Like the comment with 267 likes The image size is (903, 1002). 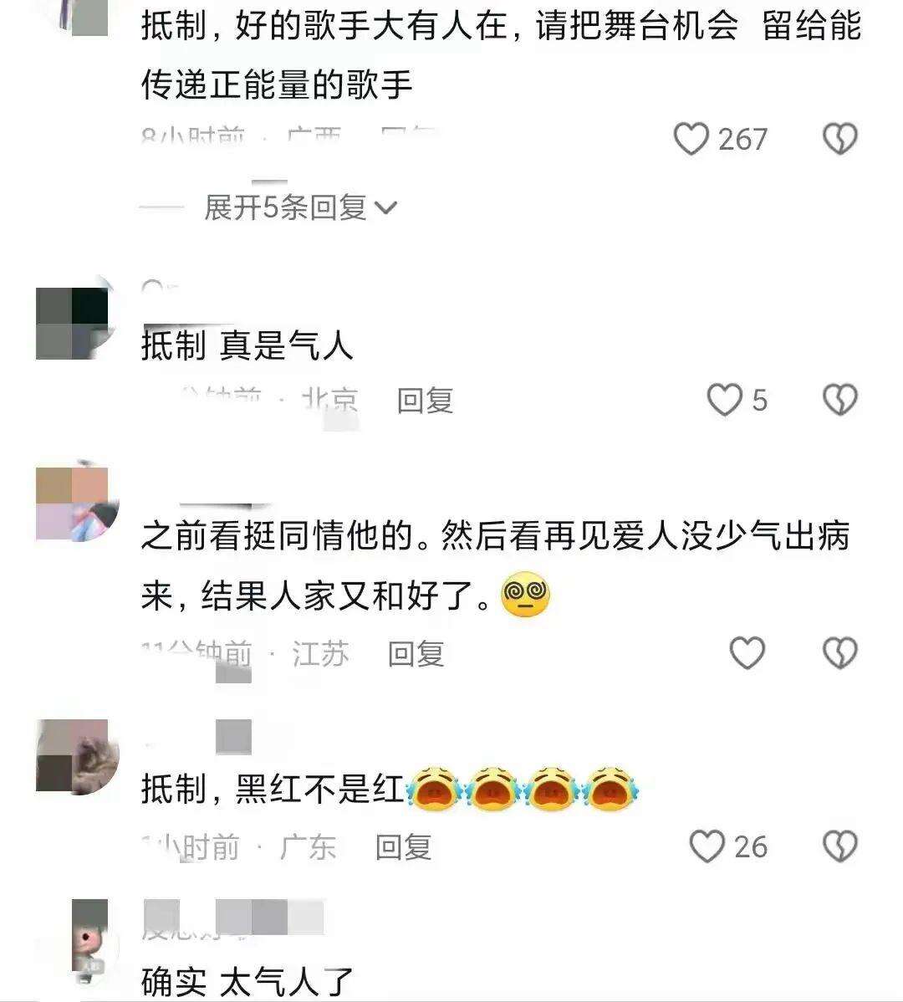click(x=691, y=139)
